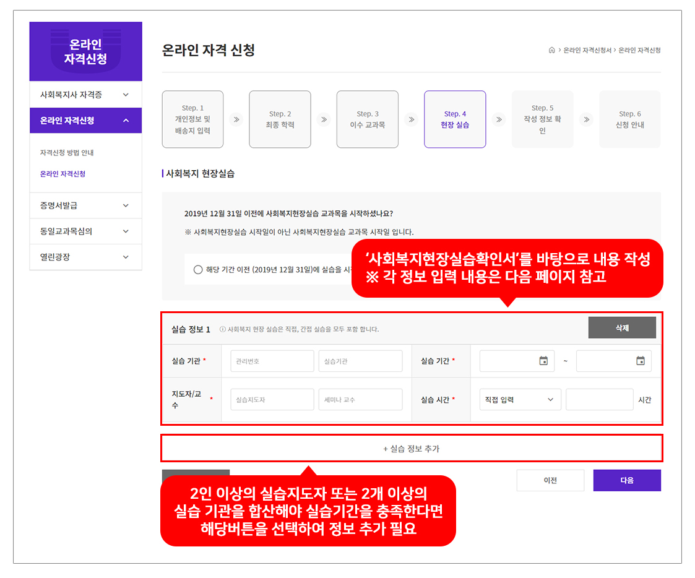The width and height of the screenshot is (695, 578).
Task: Click the arrow icon after Step 5
Action: pyautogui.click(x=586, y=119)
